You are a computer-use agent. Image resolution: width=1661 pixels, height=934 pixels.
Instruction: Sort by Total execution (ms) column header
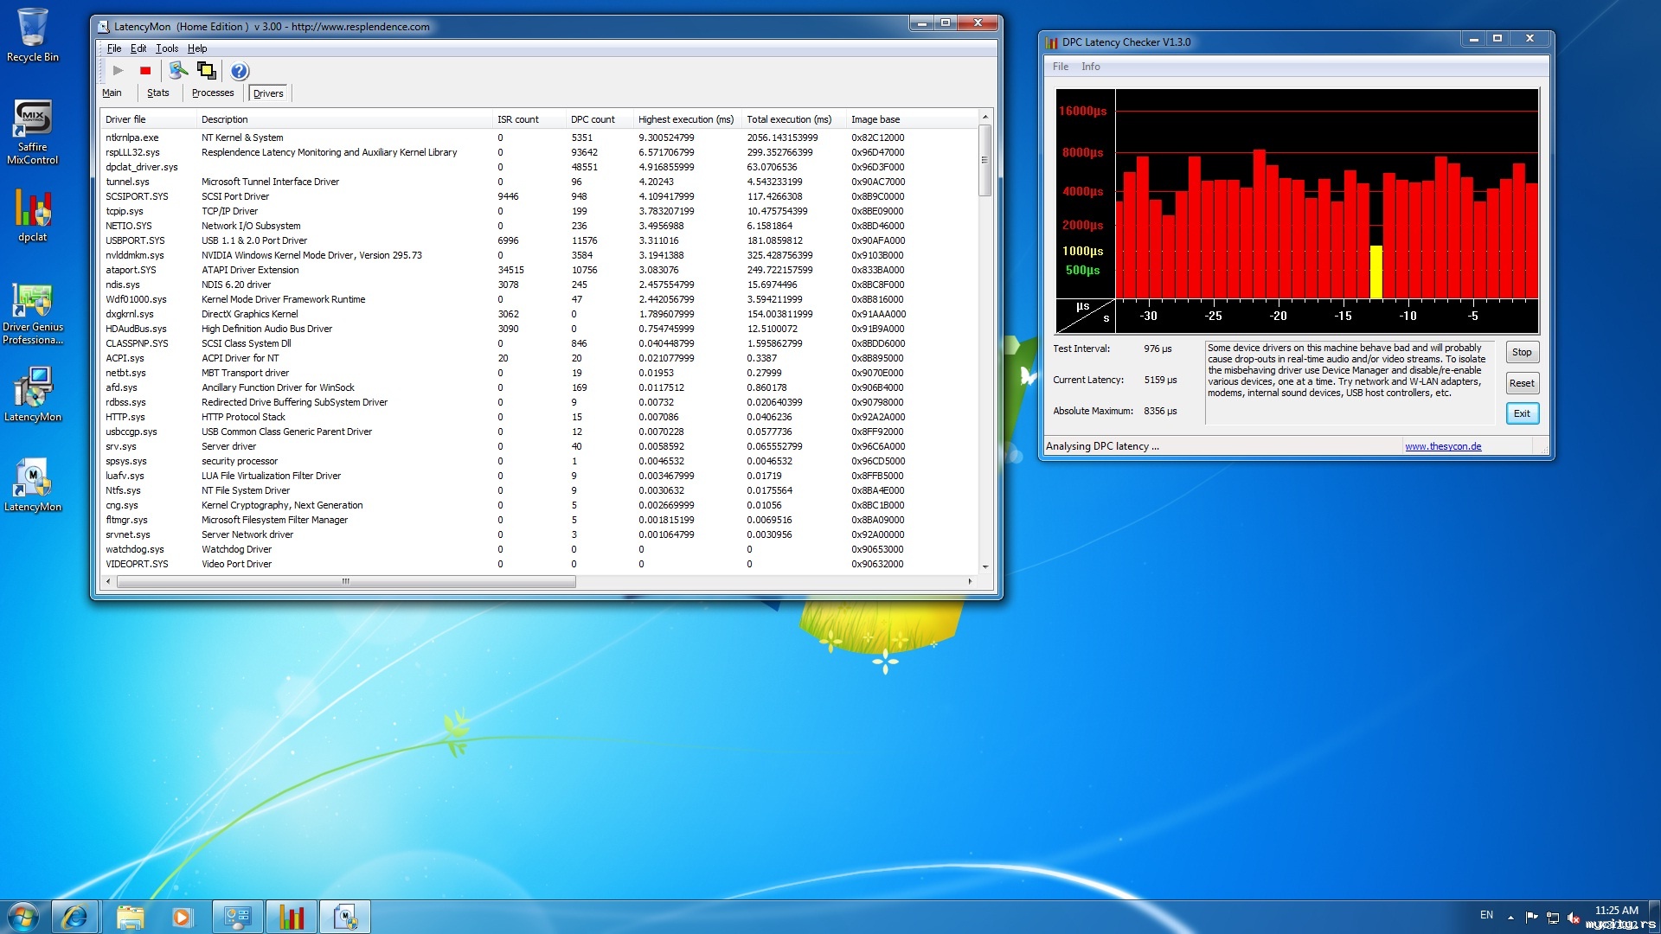(x=794, y=119)
